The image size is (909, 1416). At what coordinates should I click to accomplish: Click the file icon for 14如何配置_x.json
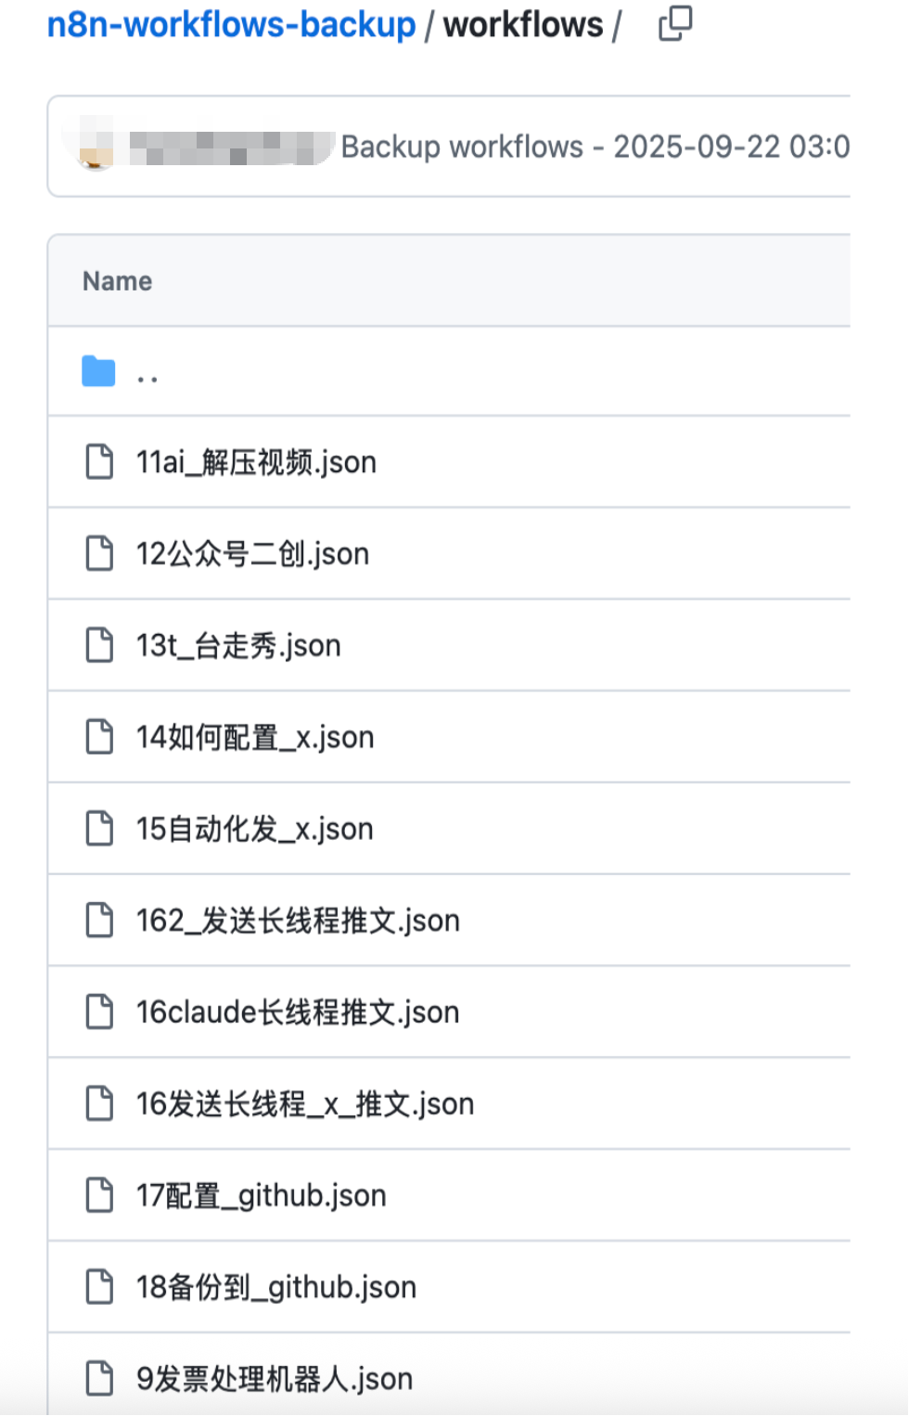click(x=99, y=737)
